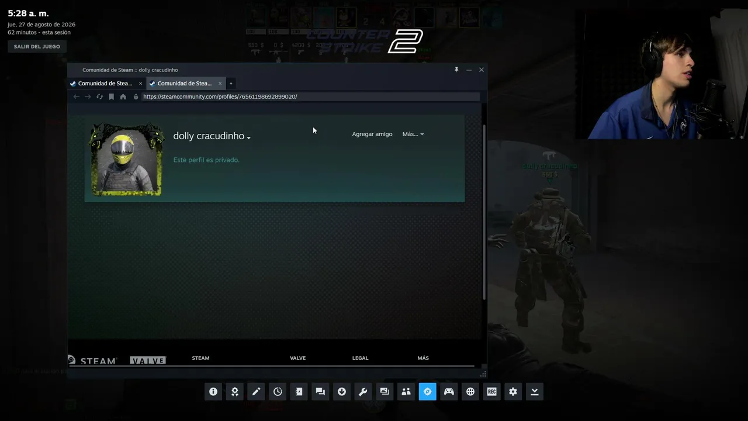Click the SALIR DEL JUEGO button
Viewport: 748px width, 421px height.
pos(37,46)
